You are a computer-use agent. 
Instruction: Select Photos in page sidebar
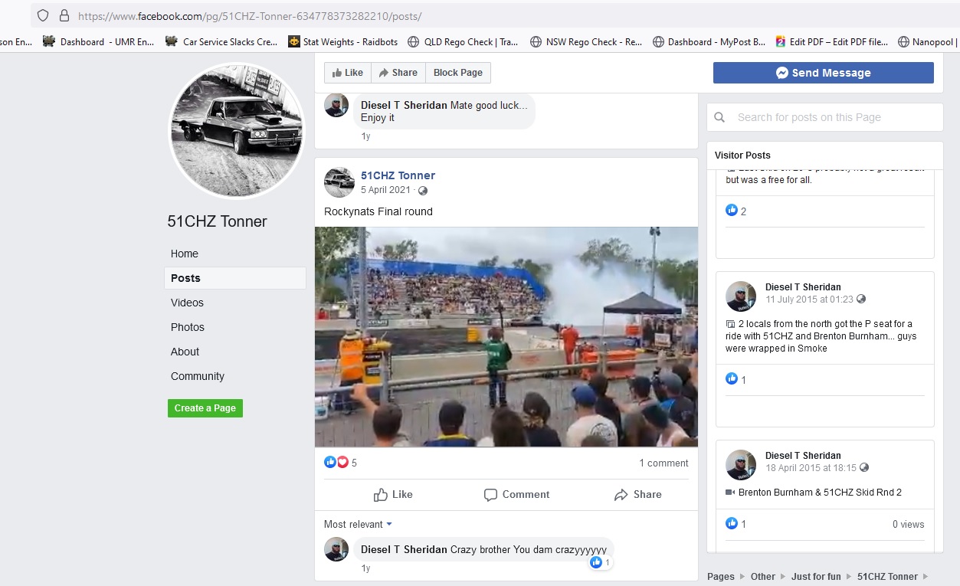pos(188,327)
